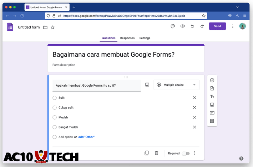
Task: Reload the browser page
Action: tap(22, 16)
